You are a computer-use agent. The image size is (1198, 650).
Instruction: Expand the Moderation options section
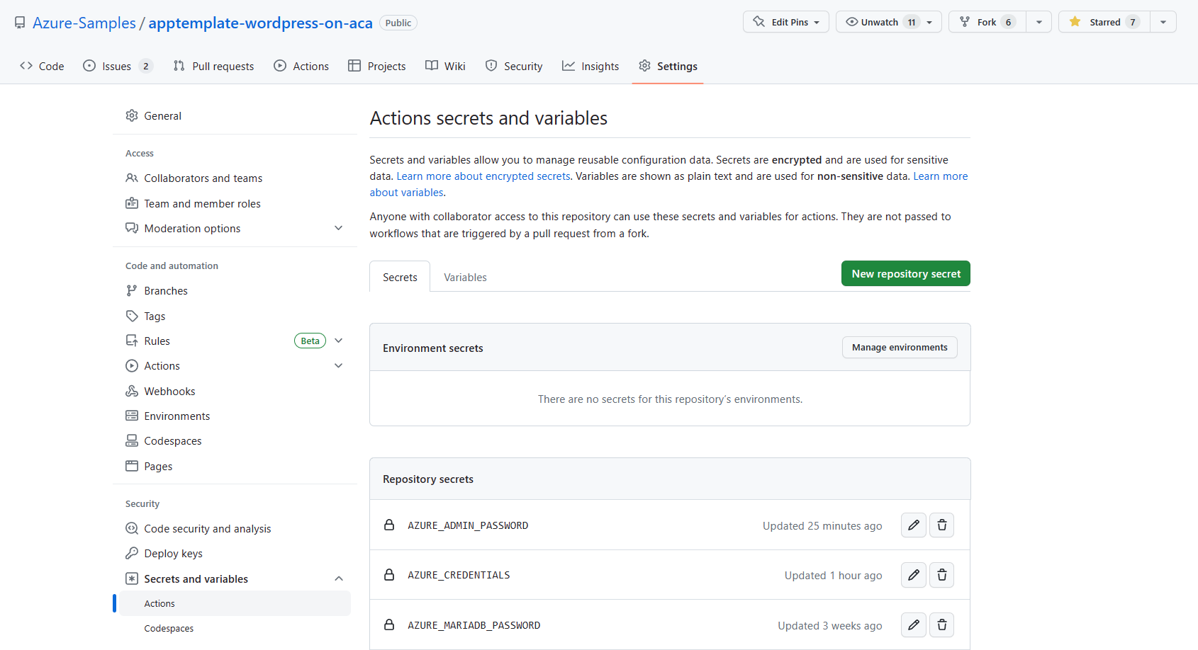338,229
